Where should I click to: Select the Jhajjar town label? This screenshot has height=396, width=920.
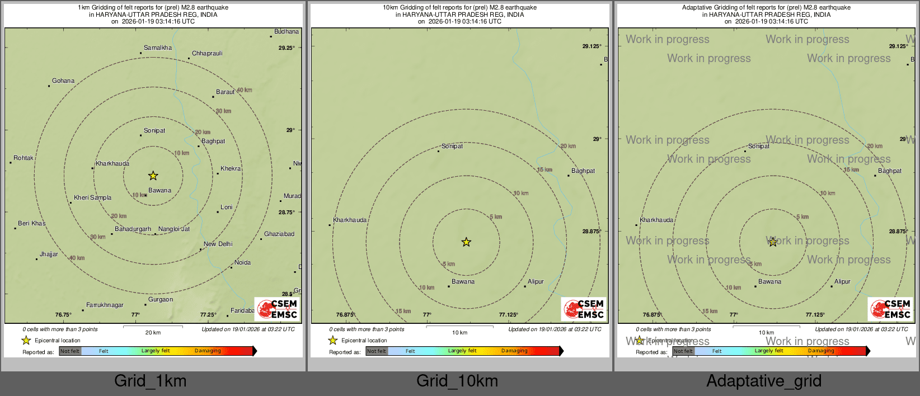[x=49, y=254]
